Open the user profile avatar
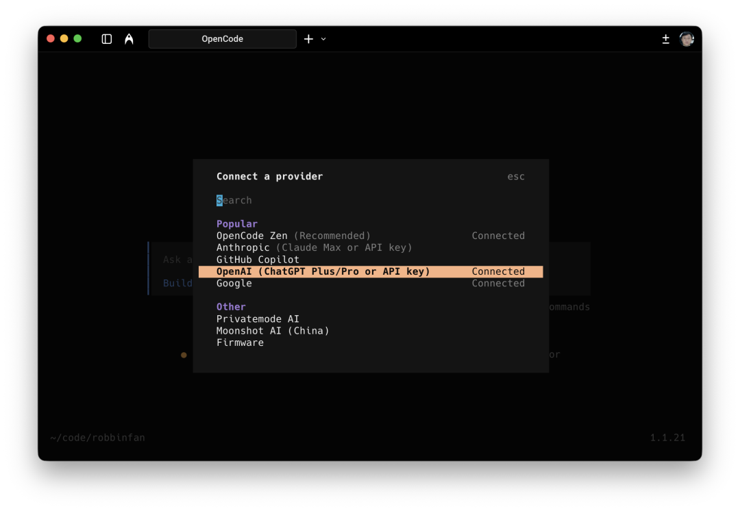Screen dimensions: 740x511 687,39
